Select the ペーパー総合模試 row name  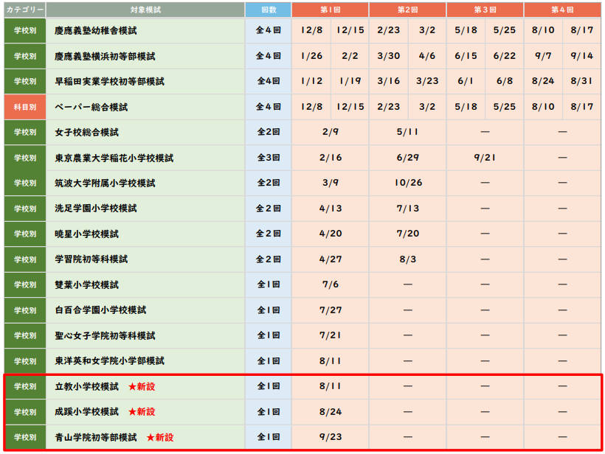point(91,107)
